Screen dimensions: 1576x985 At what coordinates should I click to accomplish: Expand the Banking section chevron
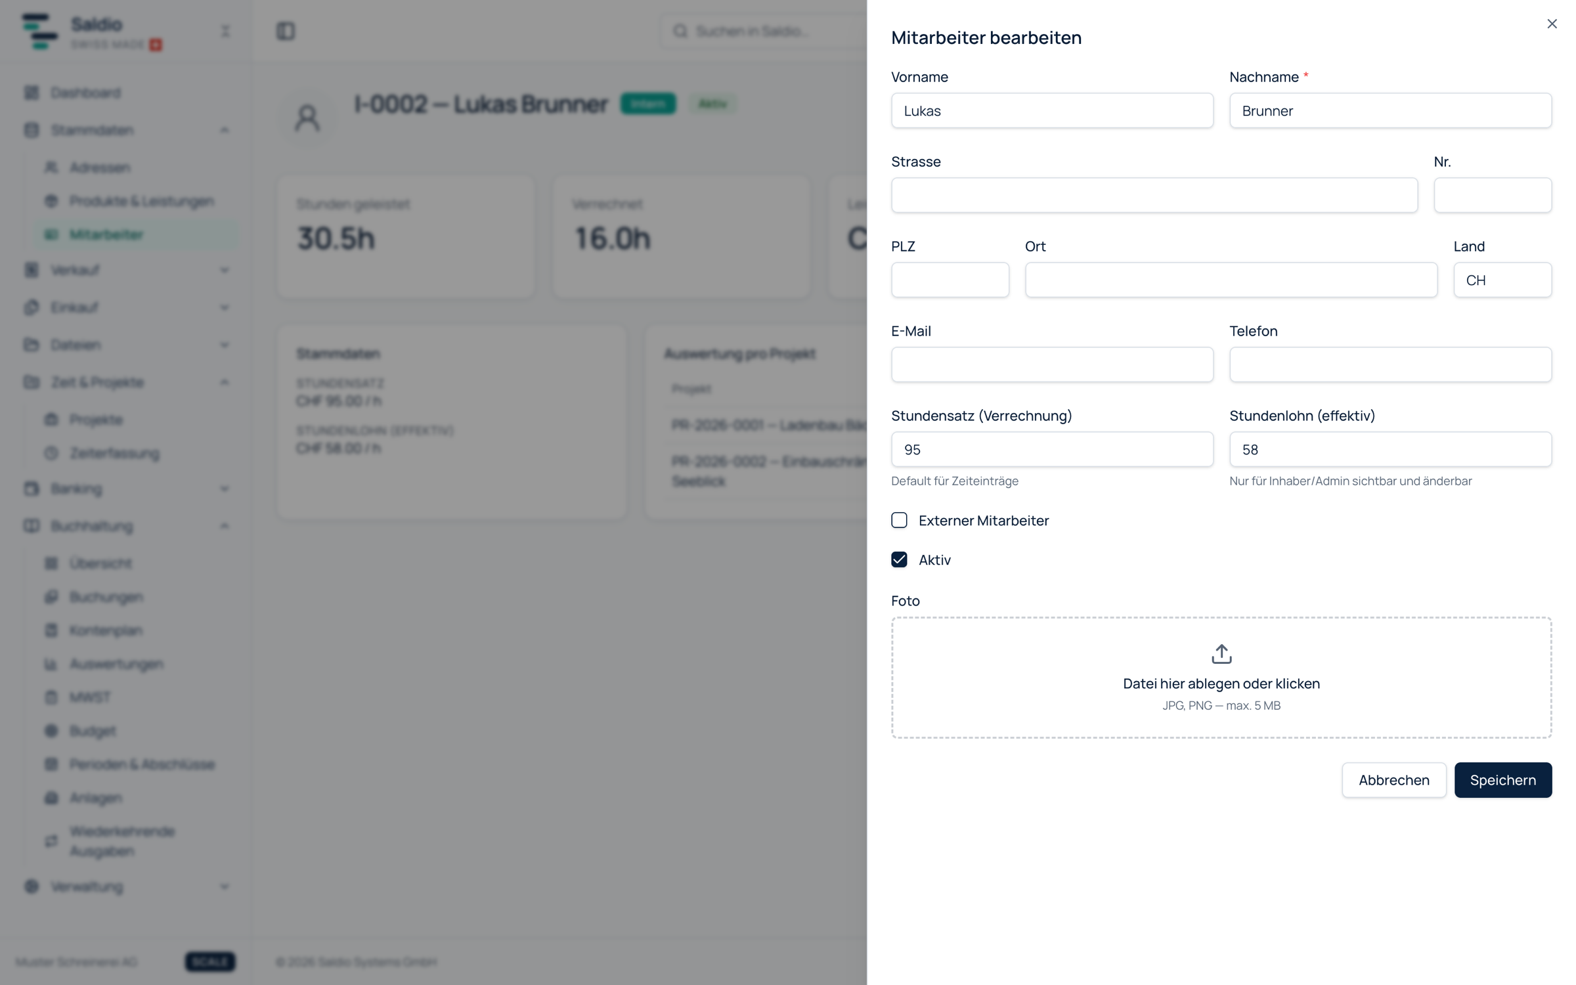pos(225,489)
